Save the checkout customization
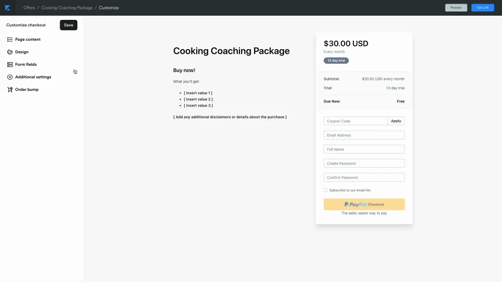The width and height of the screenshot is (502, 282). 69,25
